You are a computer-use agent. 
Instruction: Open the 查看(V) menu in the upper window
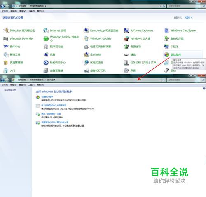23,11
